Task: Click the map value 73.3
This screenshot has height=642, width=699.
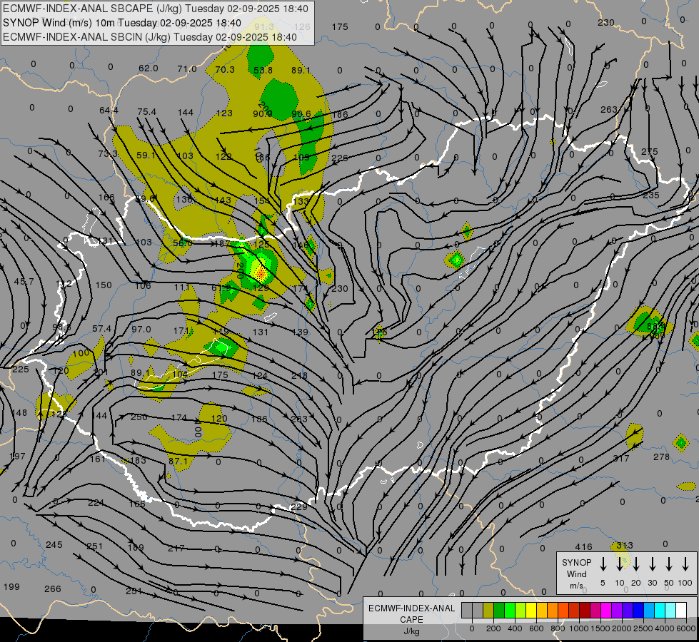Action: tap(108, 153)
